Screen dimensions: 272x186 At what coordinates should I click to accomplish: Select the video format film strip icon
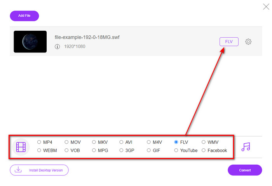[21, 147]
